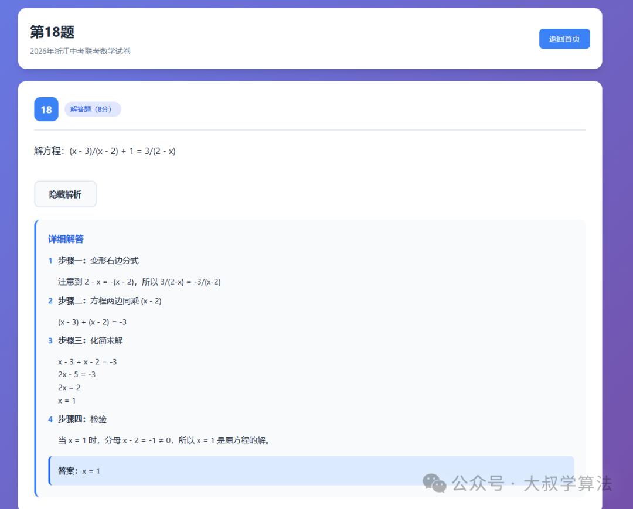Viewport: 633px width, 509px height.
Task: Expand the 步骤一 变形右边分式 step
Action: 97,261
